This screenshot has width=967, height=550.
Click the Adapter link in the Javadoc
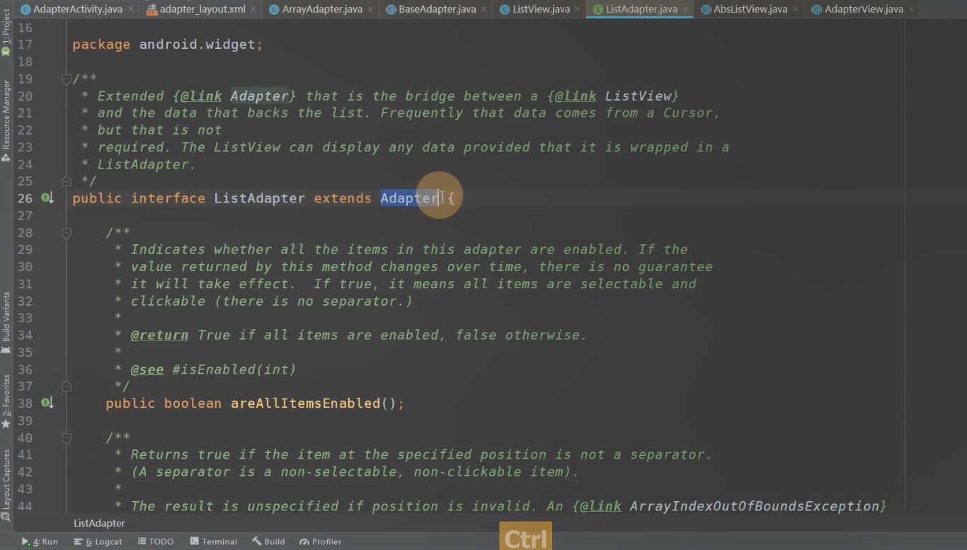click(x=259, y=96)
